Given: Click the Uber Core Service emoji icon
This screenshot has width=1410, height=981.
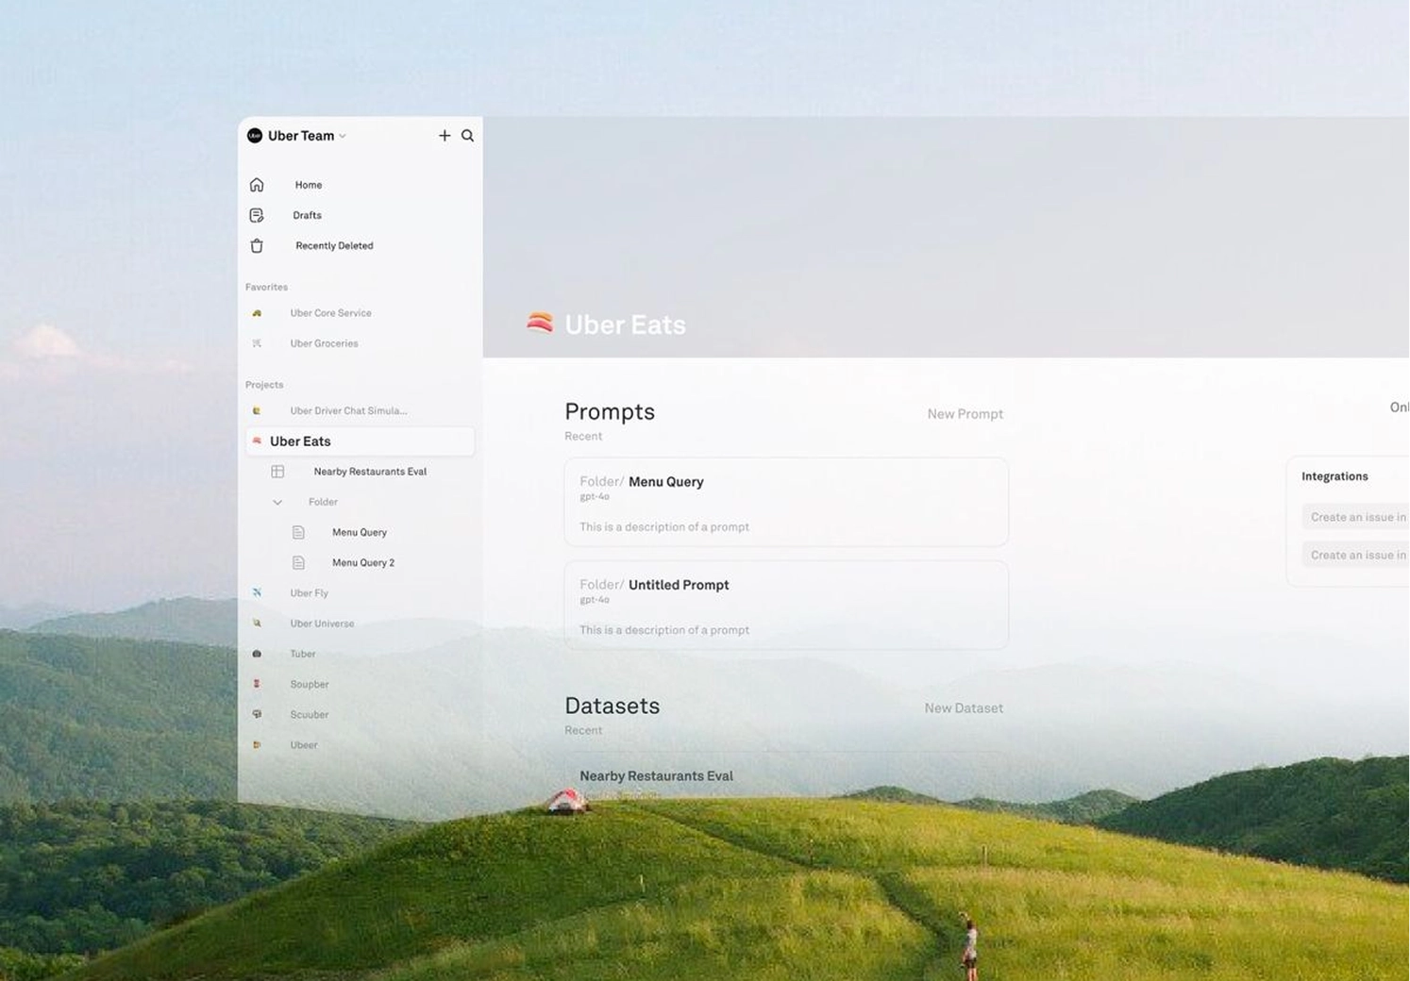Looking at the screenshot, I should click(x=257, y=313).
